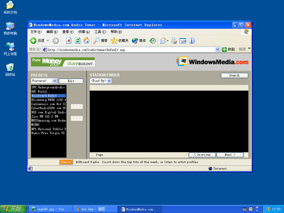This screenshot has width=284, height=213.
Task: Expand the address bar URL dropdown
Action: (x=218, y=49)
